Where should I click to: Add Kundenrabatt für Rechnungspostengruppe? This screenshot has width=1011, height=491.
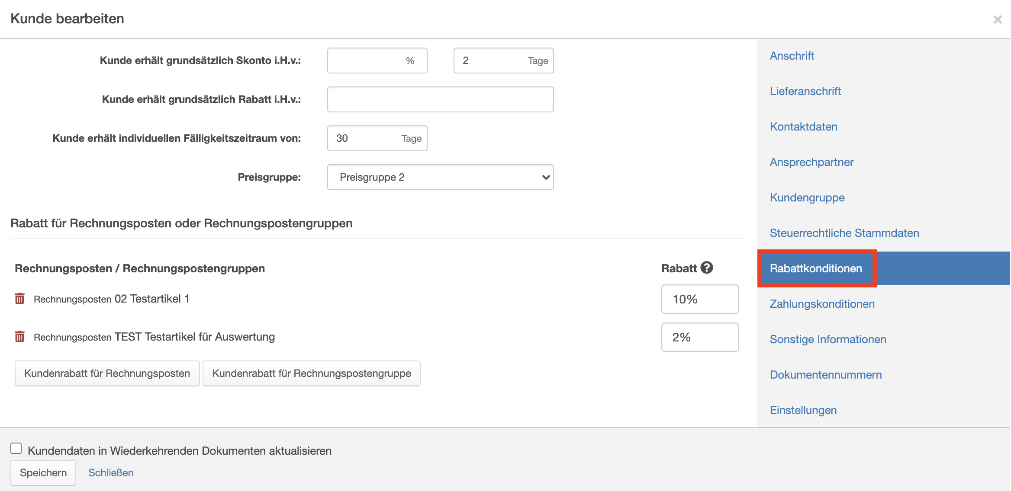[312, 373]
